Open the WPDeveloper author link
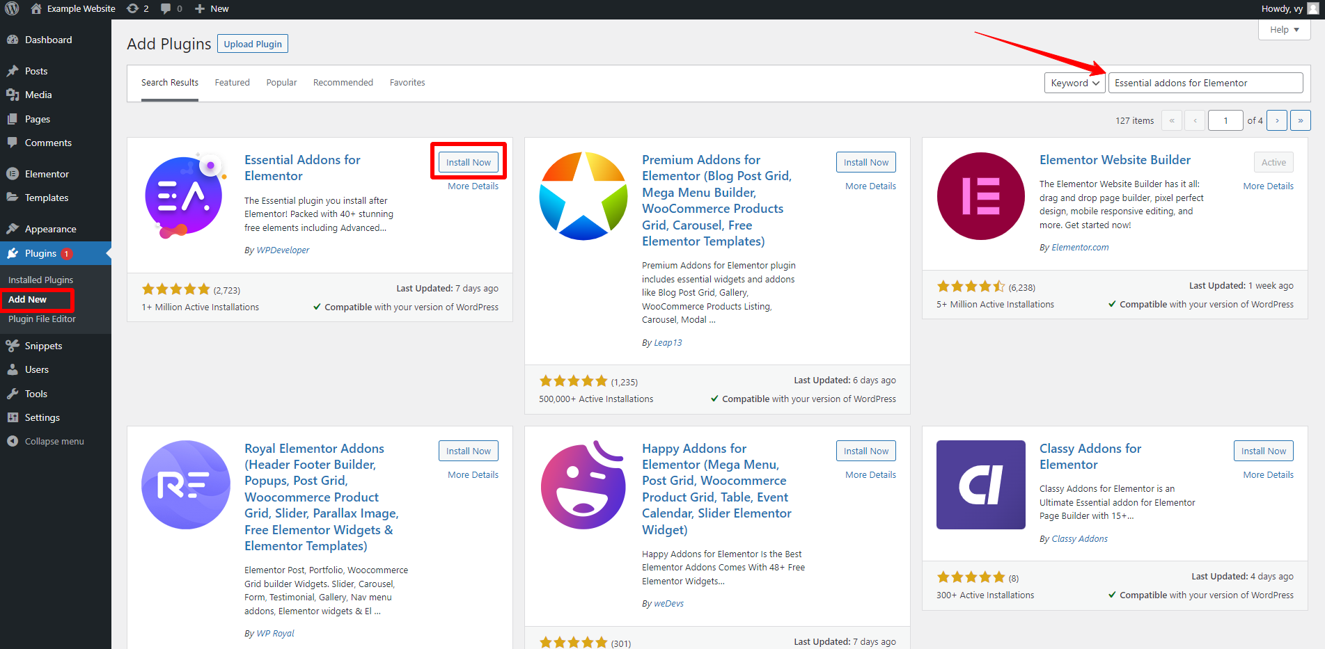The height and width of the screenshot is (649, 1325). pyautogui.click(x=283, y=250)
